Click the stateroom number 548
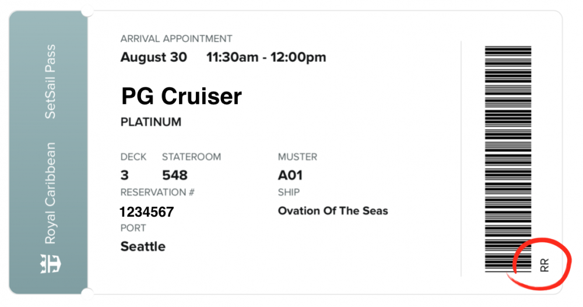The image size is (583, 307). tap(175, 175)
